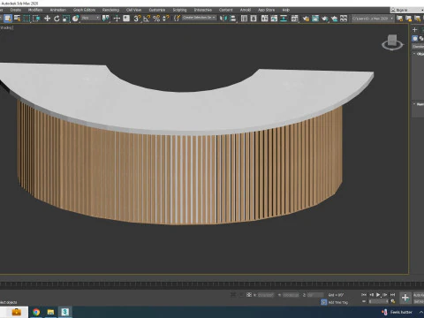The width and height of the screenshot is (424, 318).
Task: Open the Customize menu
Action: [157, 10]
